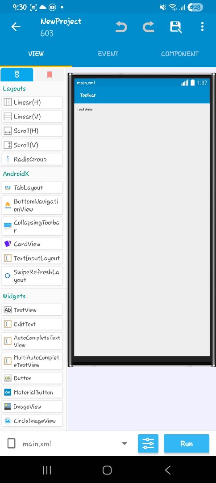Save the project with the floppy disk icon
The height and width of the screenshot is (483, 216).
tap(176, 27)
